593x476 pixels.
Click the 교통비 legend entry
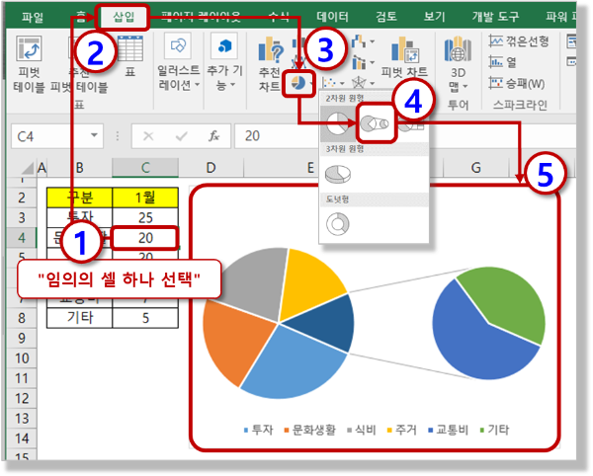[448, 430]
